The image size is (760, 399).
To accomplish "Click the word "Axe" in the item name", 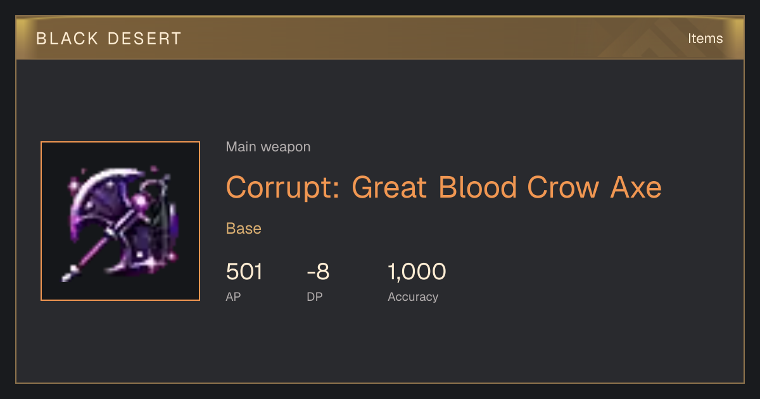I will click(636, 187).
